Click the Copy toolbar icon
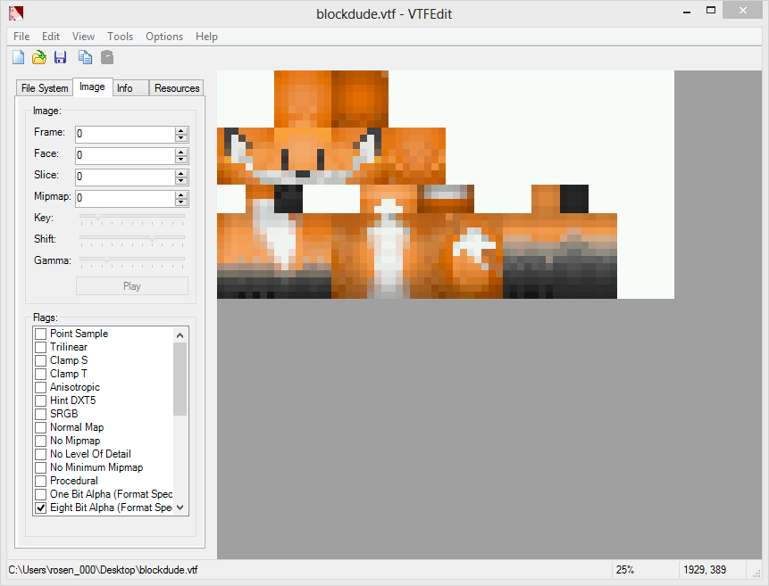Viewport: 769px width, 586px height. click(x=86, y=58)
